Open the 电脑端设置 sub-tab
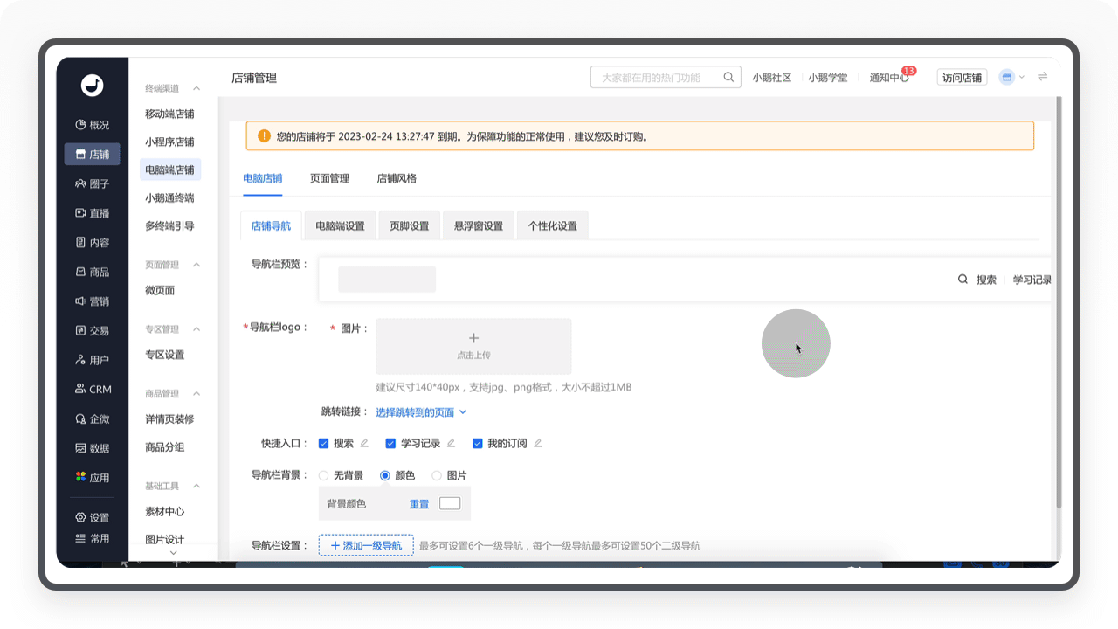This screenshot has height=629, width=1118. pos(340,225)
